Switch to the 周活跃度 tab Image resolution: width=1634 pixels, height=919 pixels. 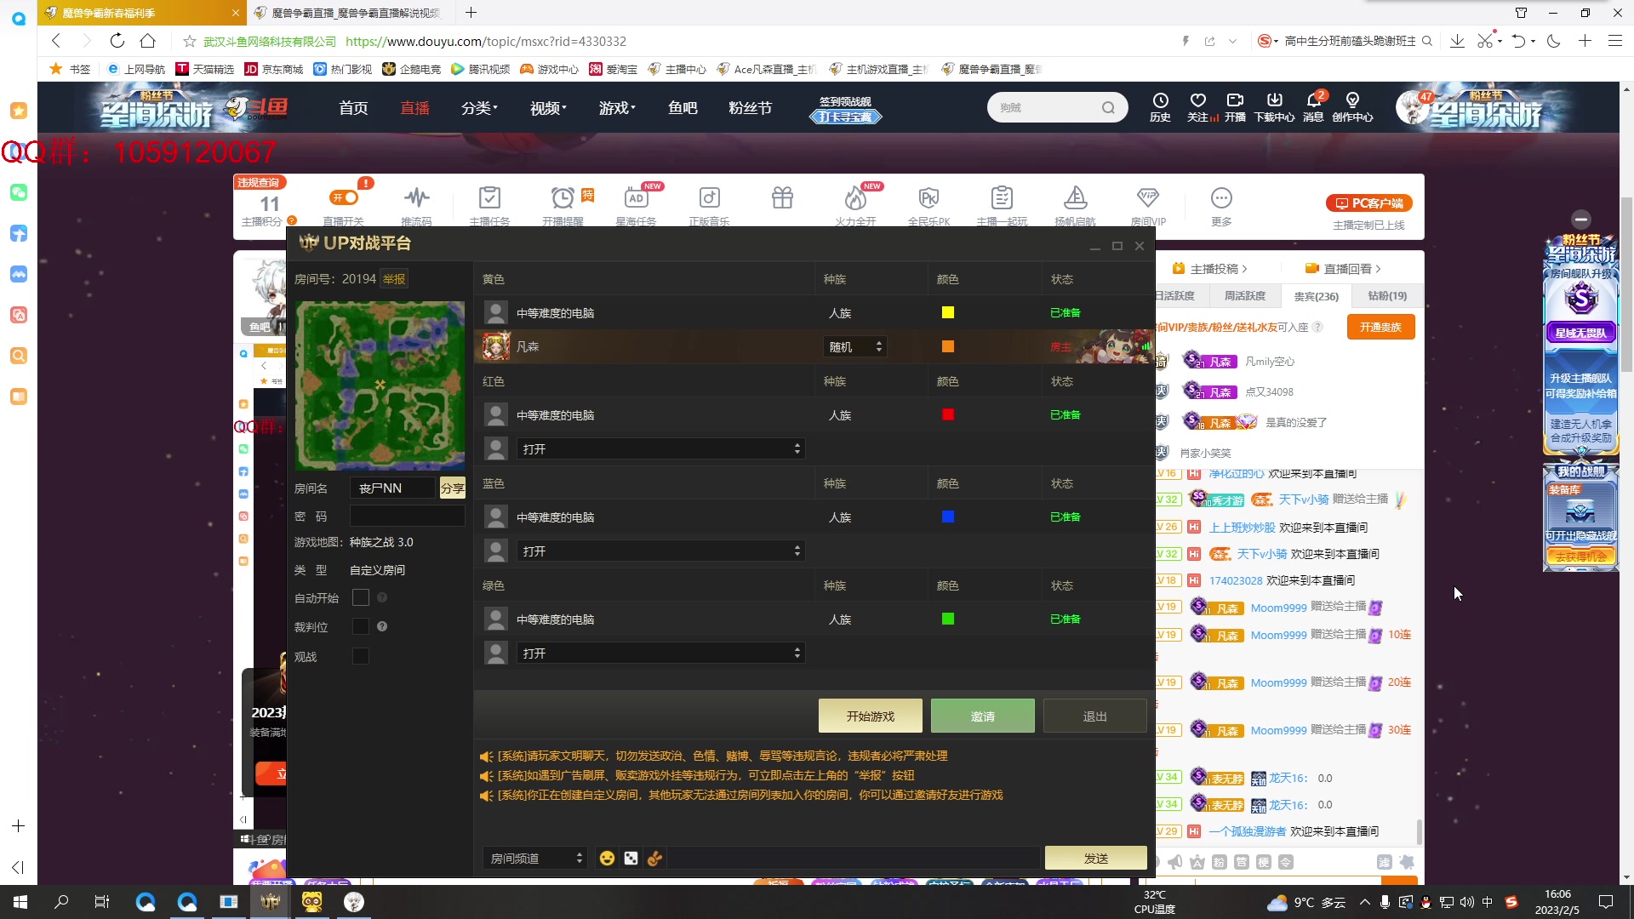point(1244,296)
